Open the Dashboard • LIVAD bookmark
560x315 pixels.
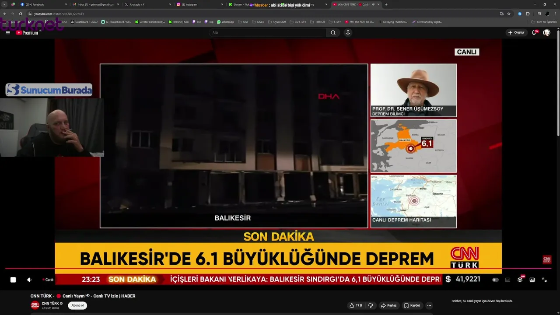[84, 22]
